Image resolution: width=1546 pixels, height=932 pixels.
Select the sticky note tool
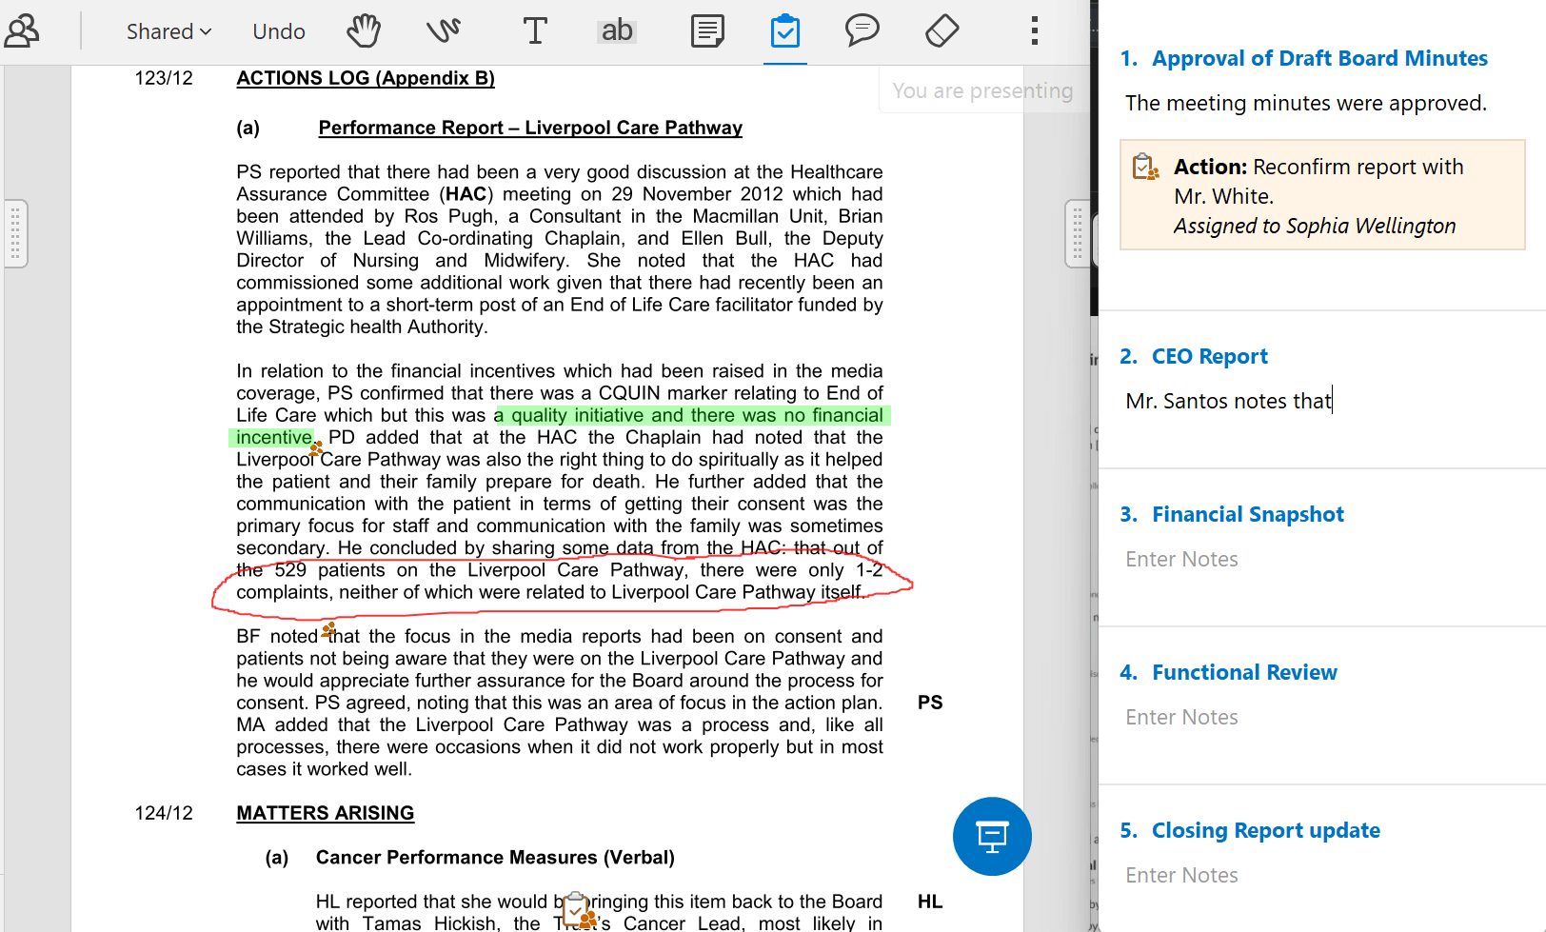click(706, 31)
